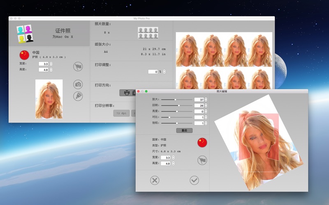This screenshot has height=205, width=329.
Task: Click the camera icon in main window
Action: click(x=78, y=84)
